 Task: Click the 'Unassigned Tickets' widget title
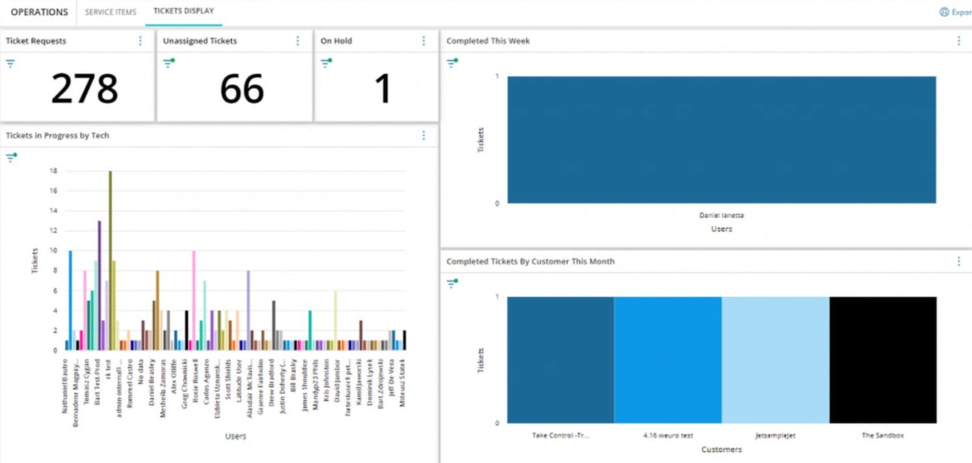click(x=200, y=41)
